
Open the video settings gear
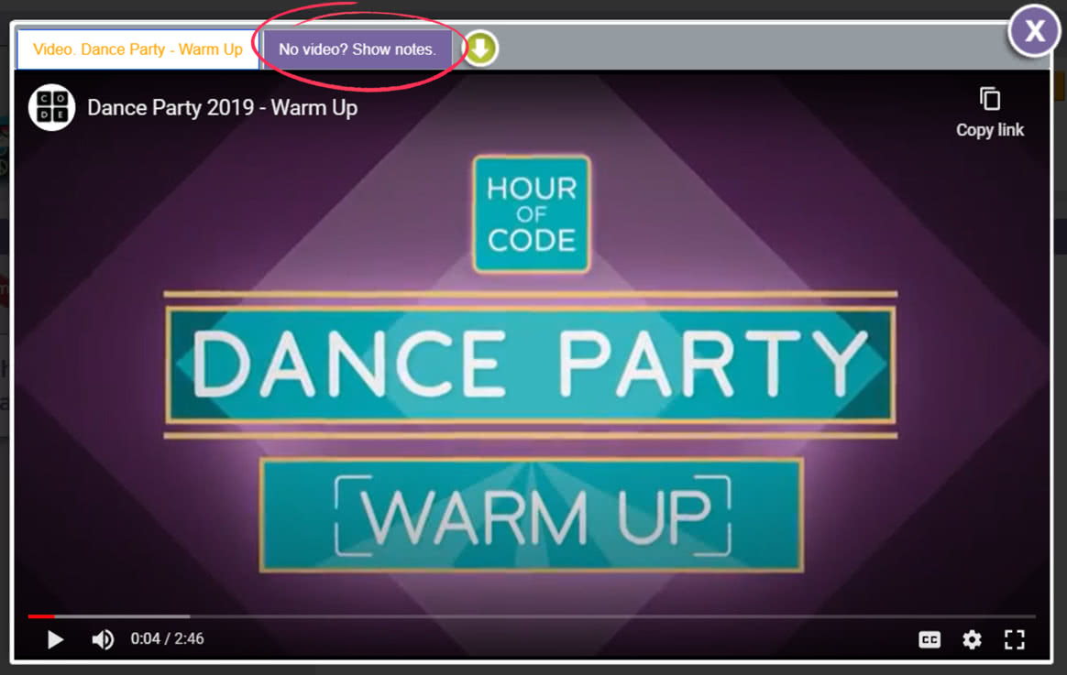coord(972,639)
